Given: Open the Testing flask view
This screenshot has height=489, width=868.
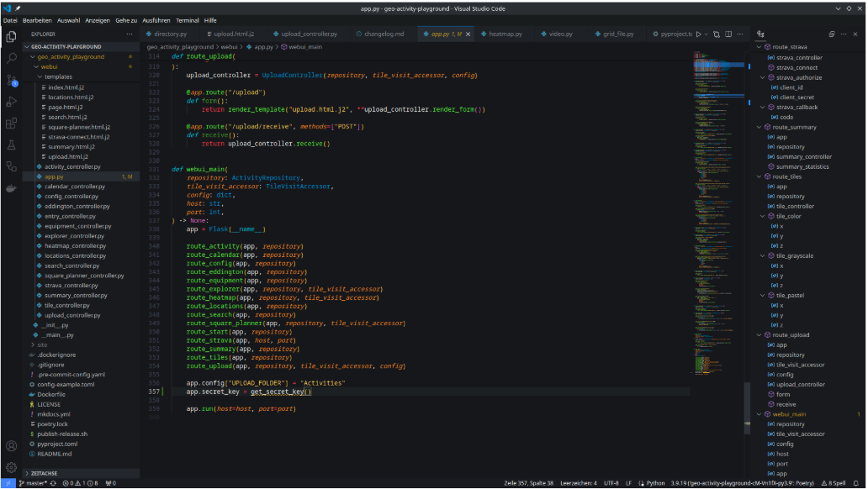Looking at the screenshot, I should click(11, 145).
